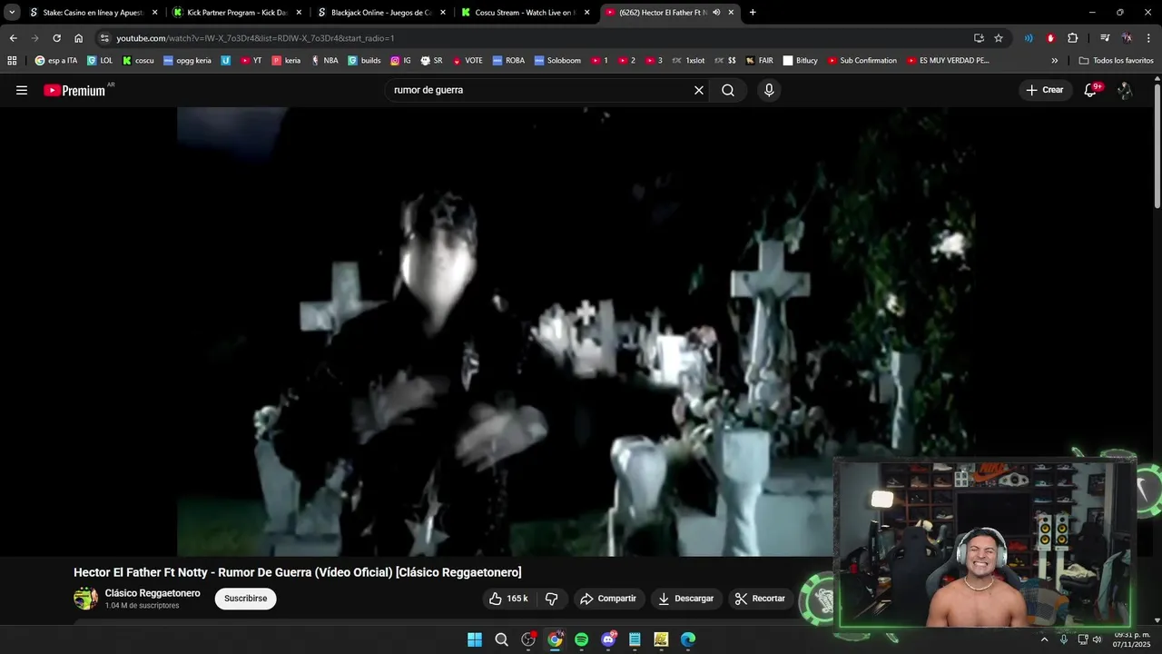1162x654 pixels.
Task: Bookmark this page with the star
Action: point(999,38)
